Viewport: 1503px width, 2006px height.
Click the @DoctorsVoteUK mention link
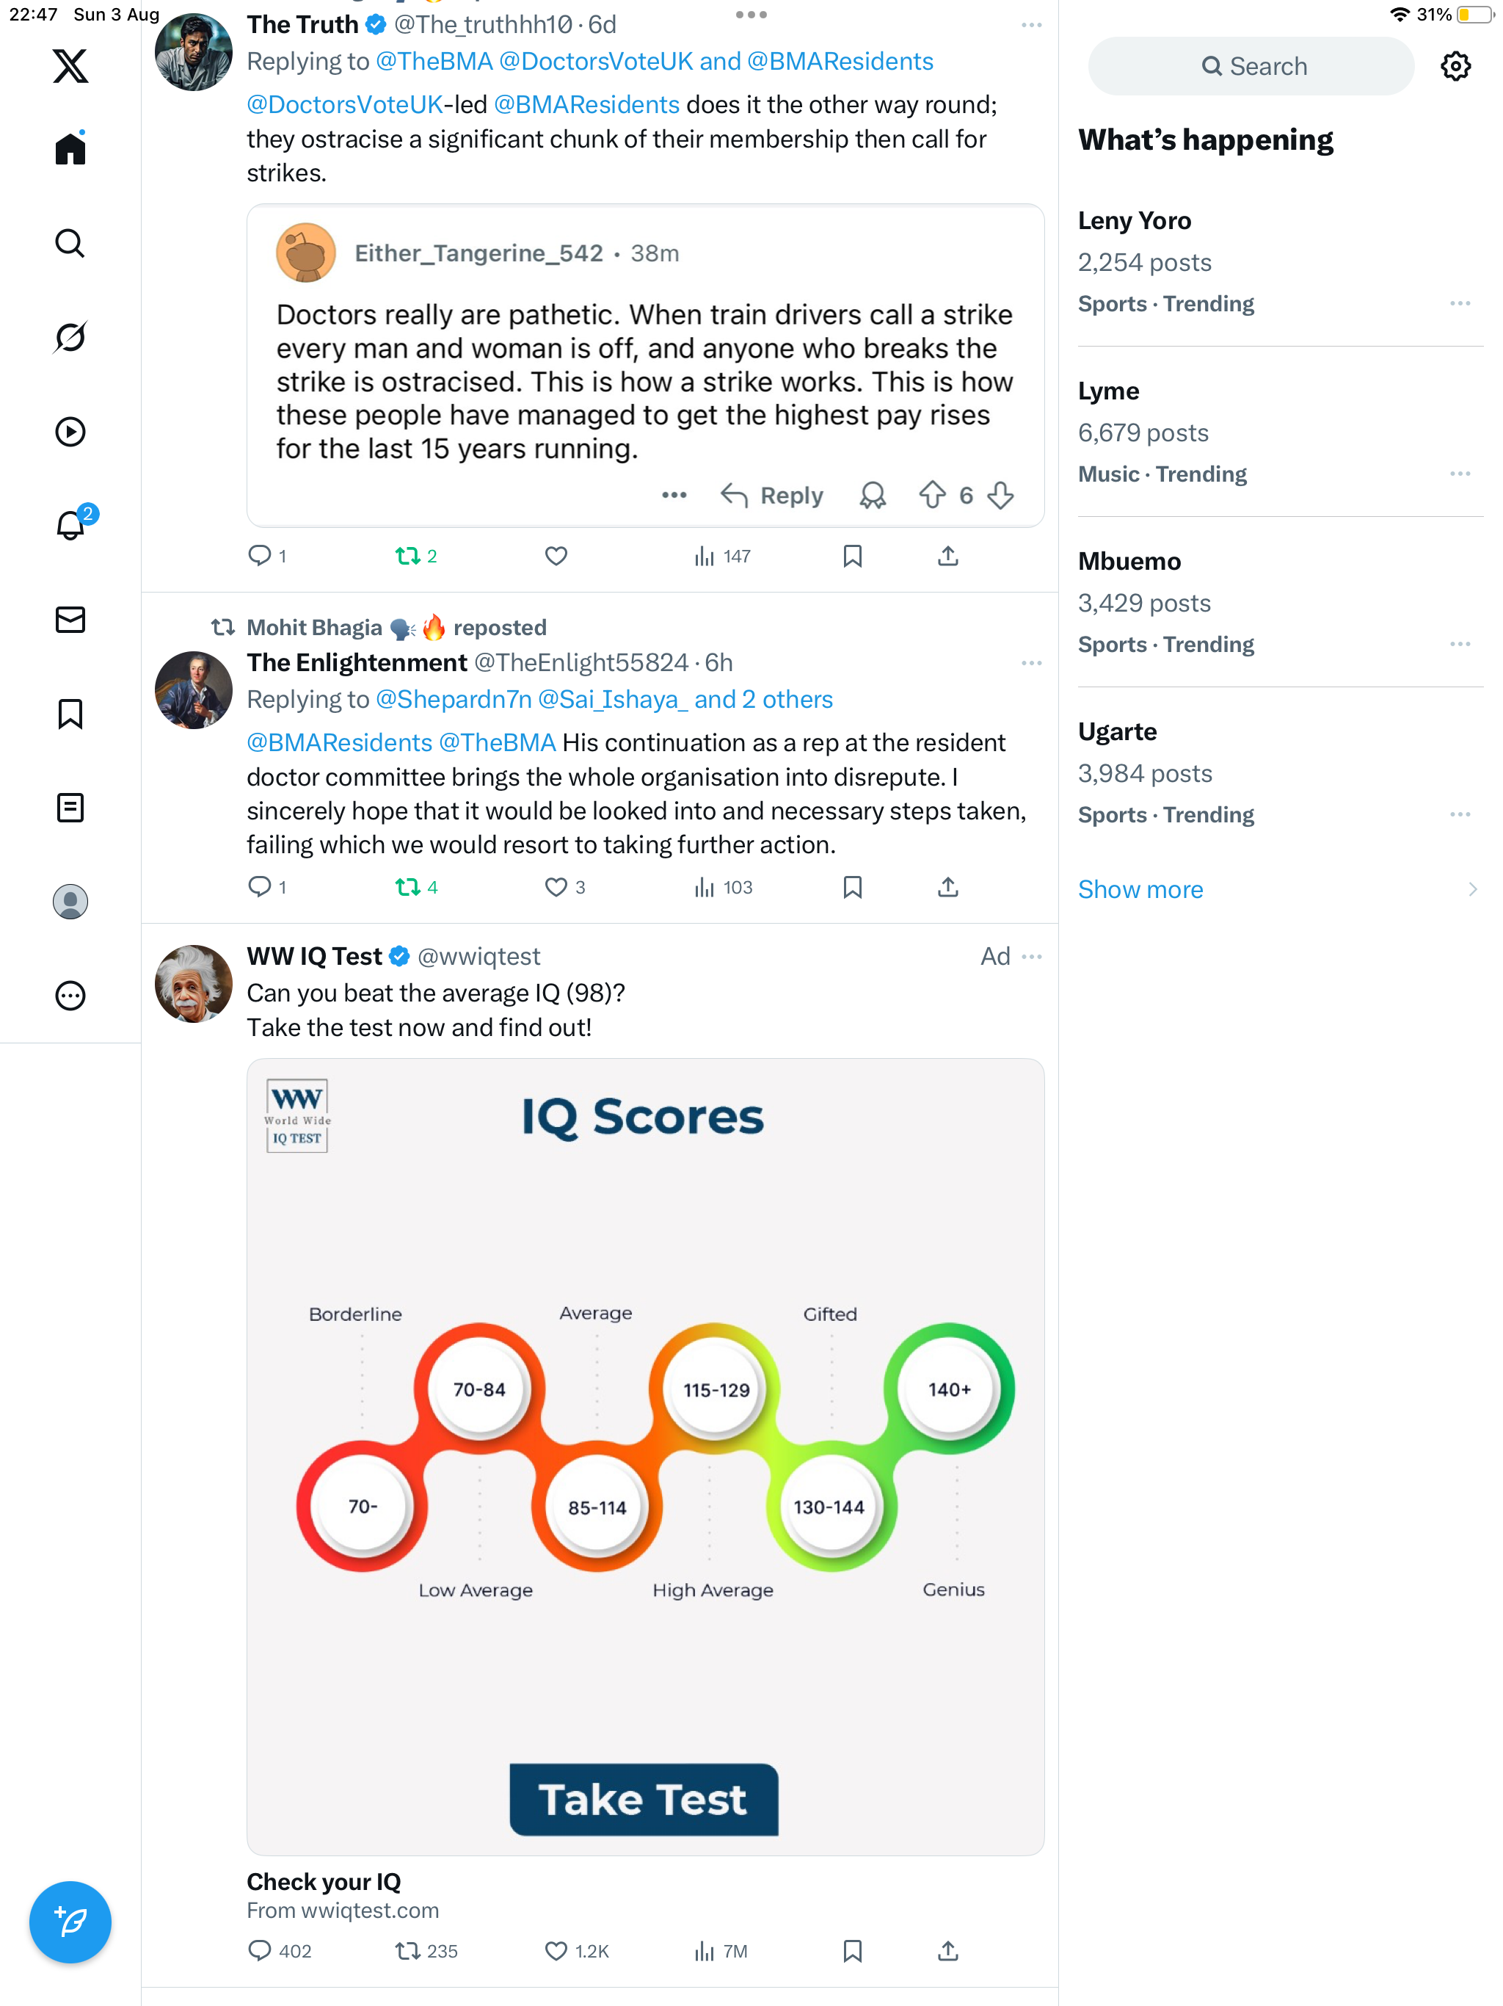pos(344,105)
